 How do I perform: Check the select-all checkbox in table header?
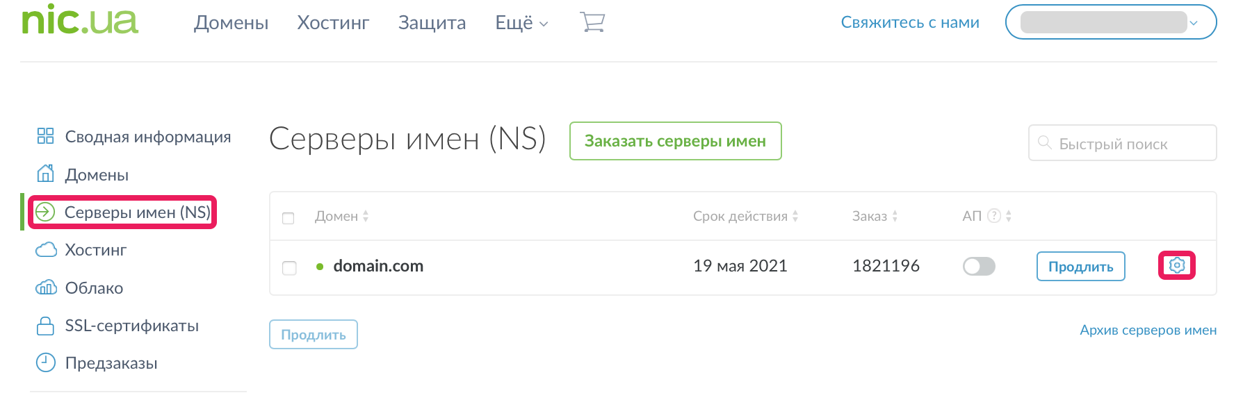[289, 219]
